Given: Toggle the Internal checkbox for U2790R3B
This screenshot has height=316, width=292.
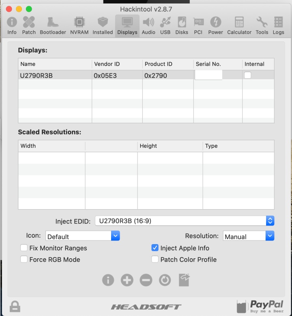Looking at the screenshot, I should [x=247, y=75].
